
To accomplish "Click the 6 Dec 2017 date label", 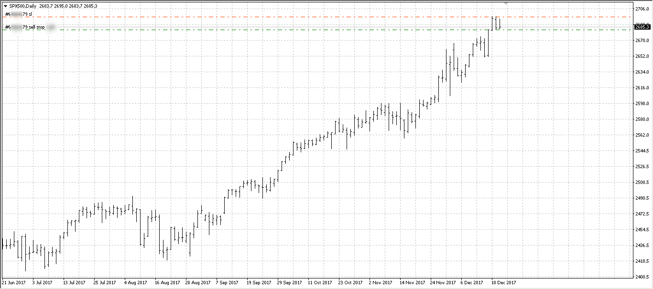I will click(472, 283).
